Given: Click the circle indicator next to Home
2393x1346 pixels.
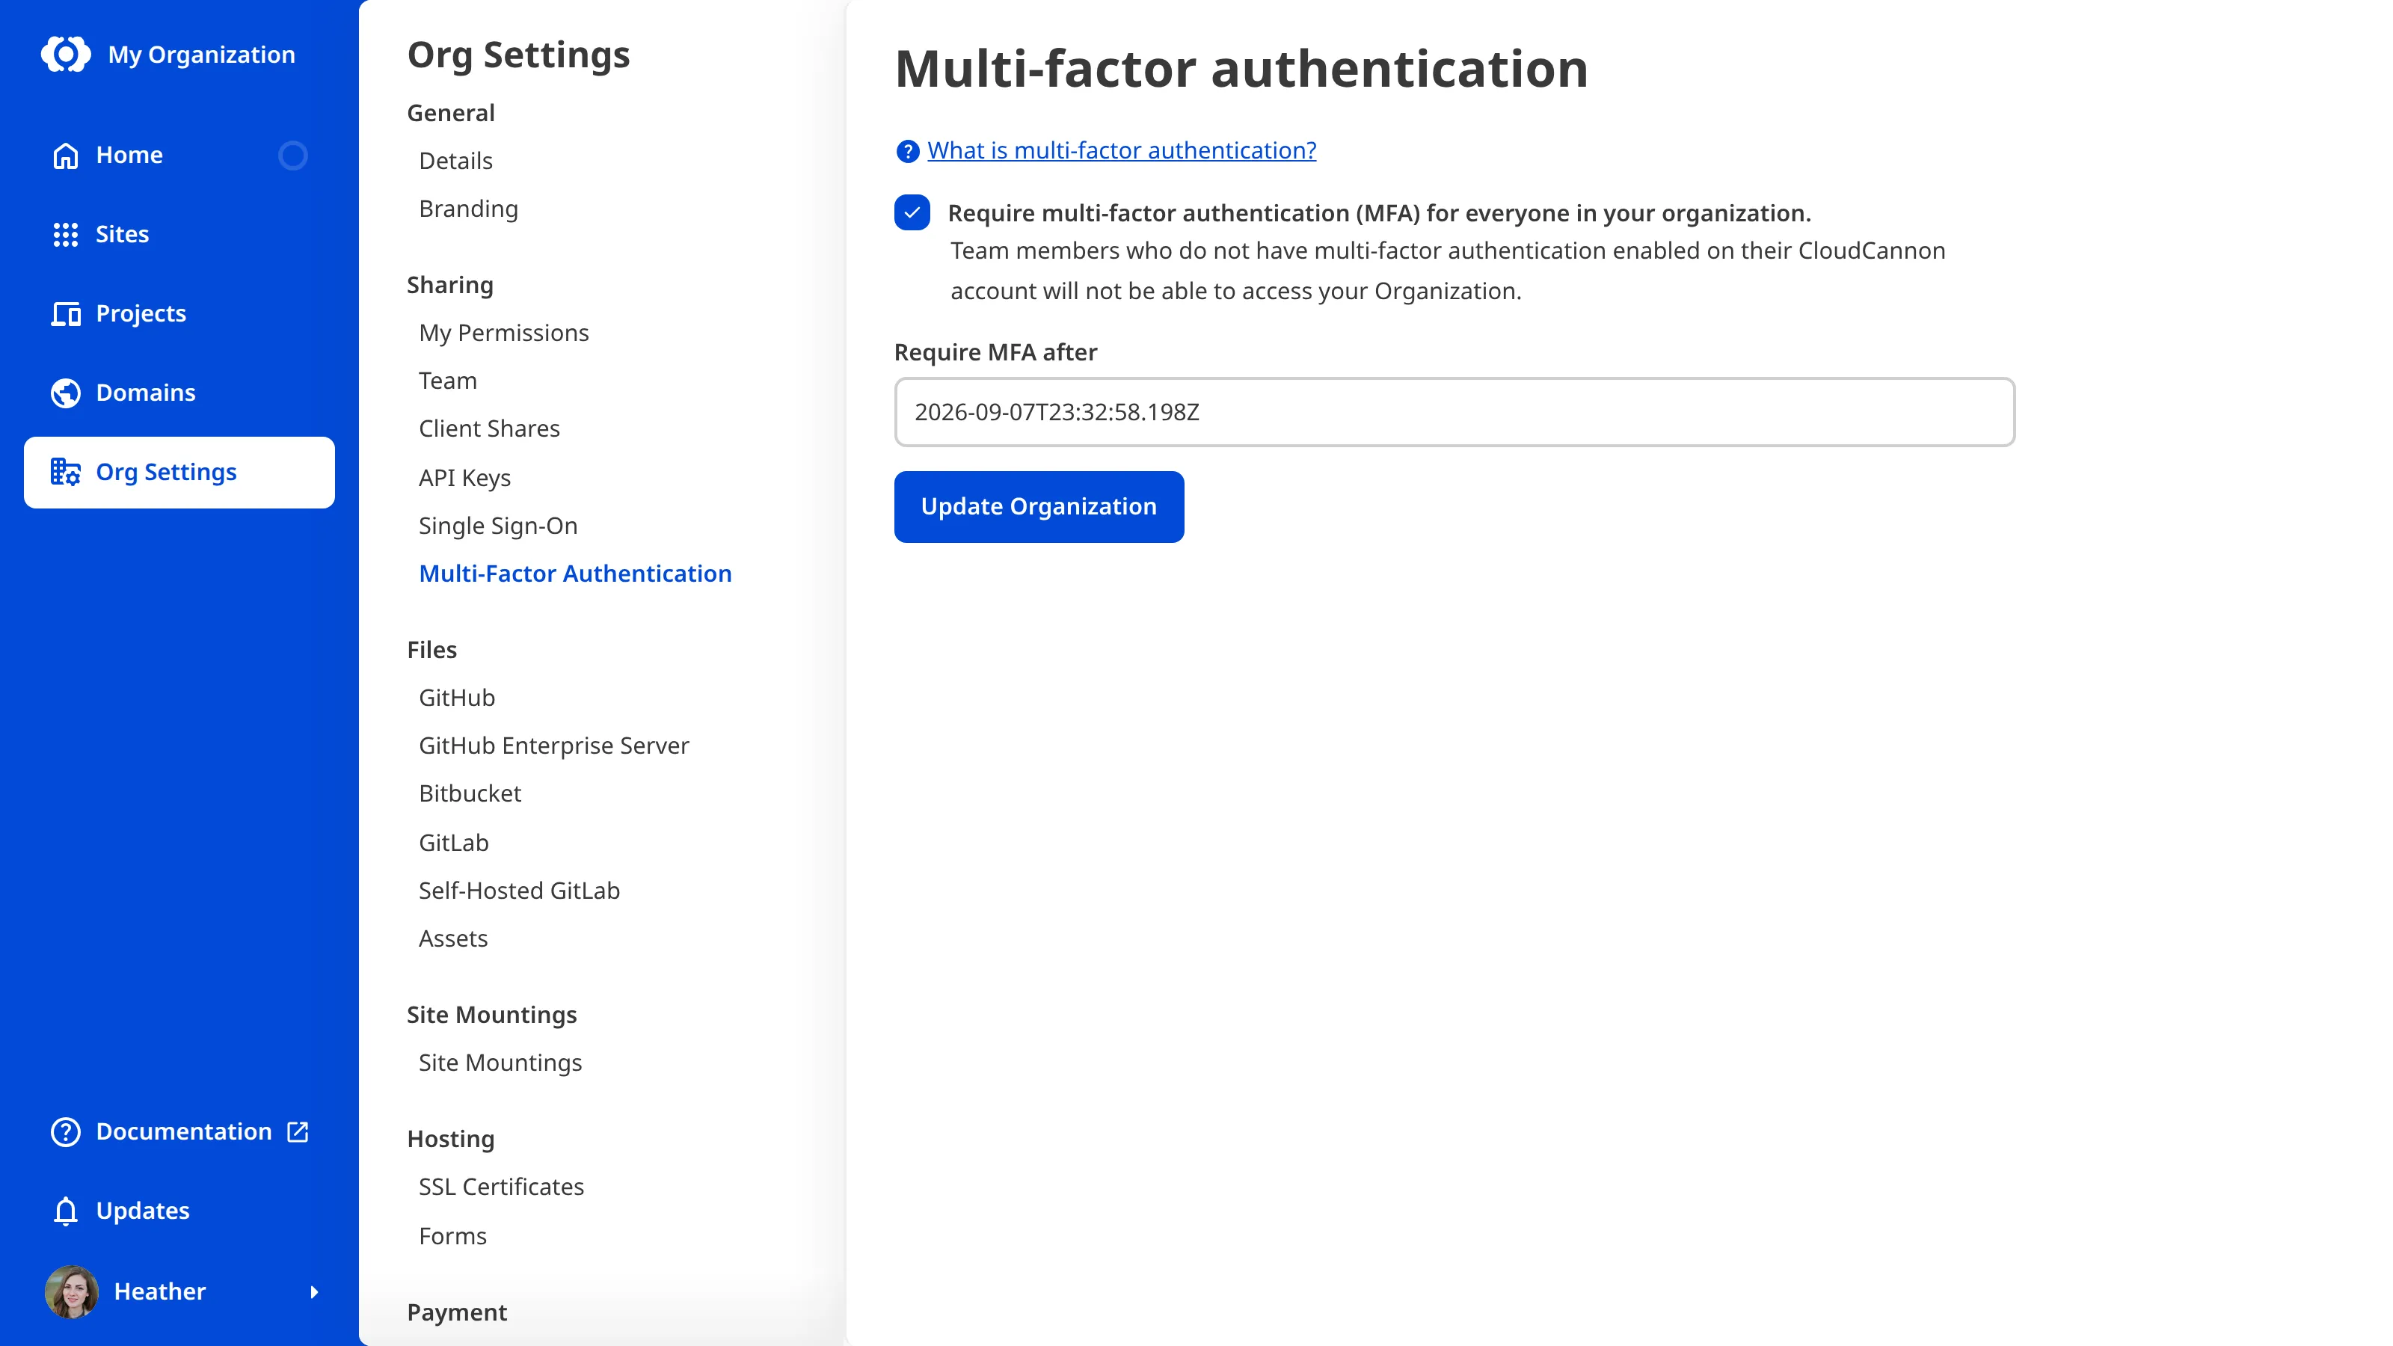Looking at the screenshot, I should point(292,155).
